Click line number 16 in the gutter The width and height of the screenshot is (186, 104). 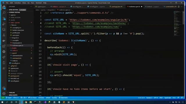click(40, 65)
